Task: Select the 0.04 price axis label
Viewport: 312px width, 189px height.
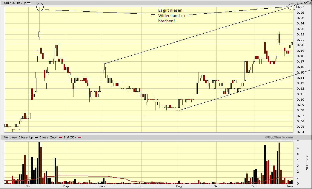Action: 300,132
